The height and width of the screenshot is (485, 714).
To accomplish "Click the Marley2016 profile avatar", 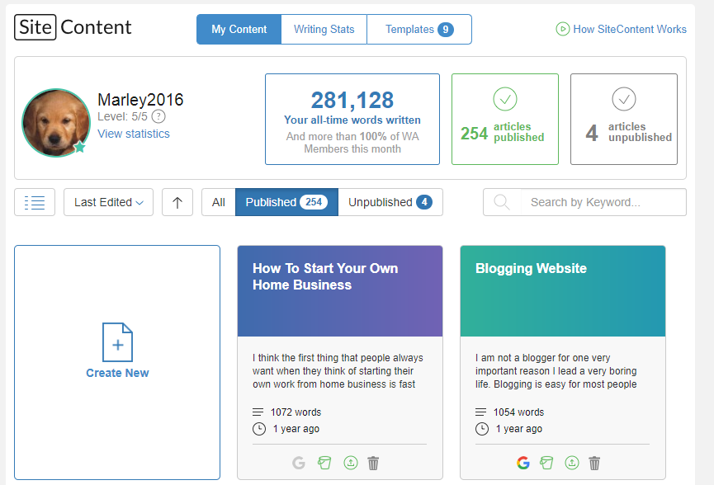I will pyautogui.click(x=56, y=123).
